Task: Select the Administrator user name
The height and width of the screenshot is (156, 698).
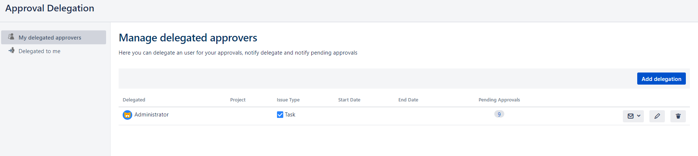Action: click(x=151, y=115)
